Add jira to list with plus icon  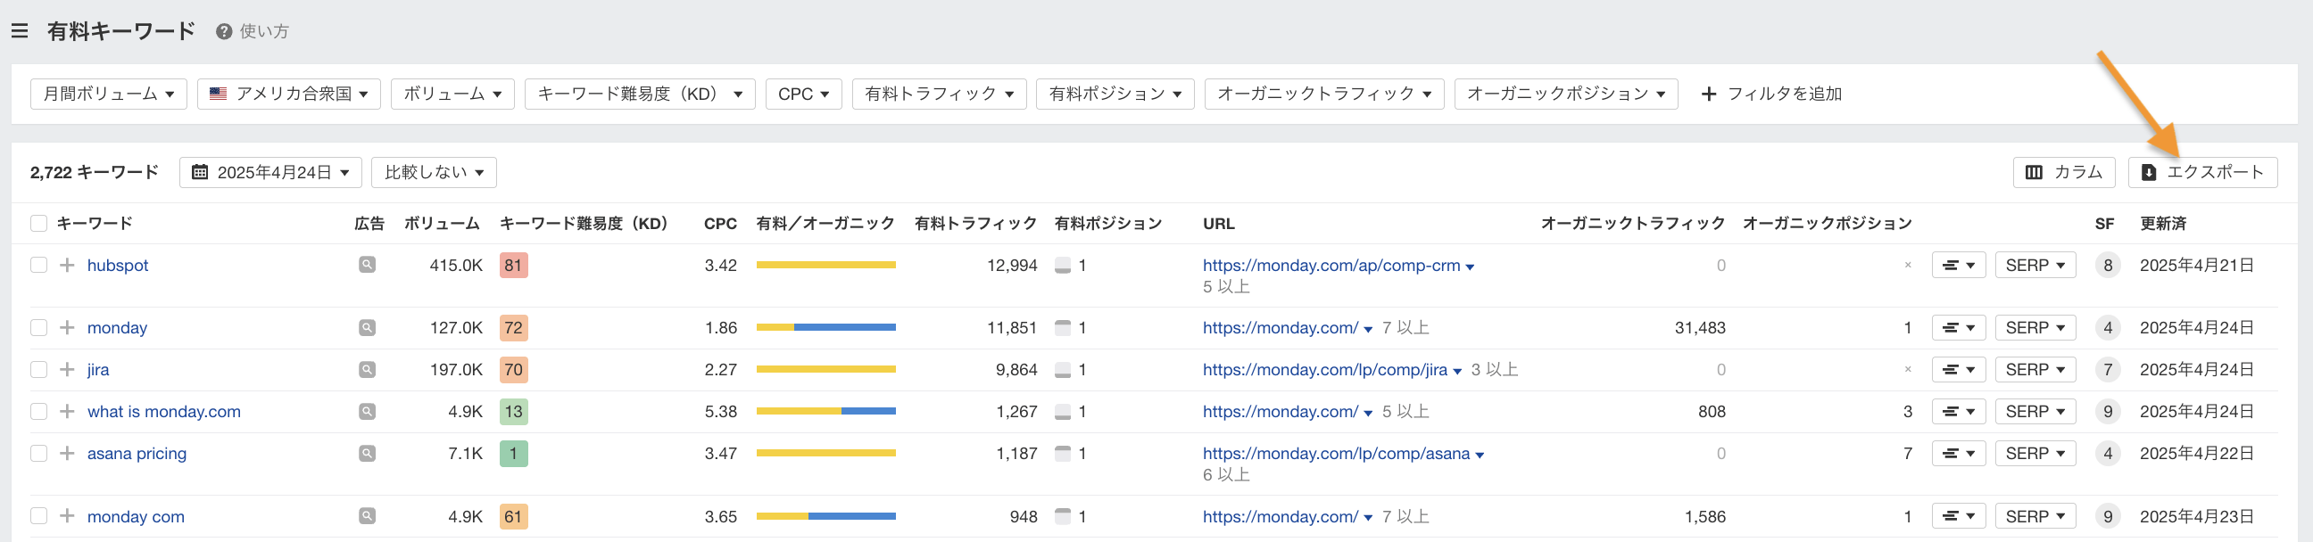67,370
